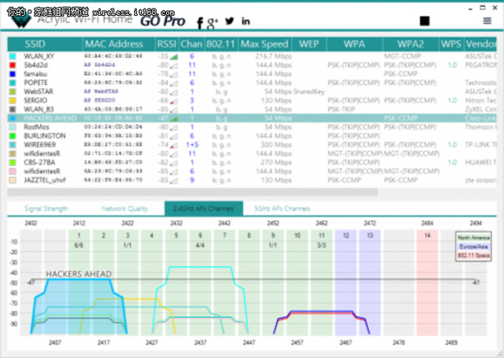Click the red Sb4d2d color swatch

[13, 65]
